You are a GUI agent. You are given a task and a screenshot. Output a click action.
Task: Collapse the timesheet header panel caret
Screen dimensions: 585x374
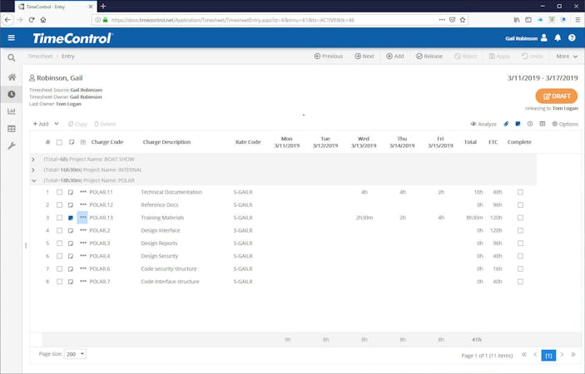coord(304,115)
